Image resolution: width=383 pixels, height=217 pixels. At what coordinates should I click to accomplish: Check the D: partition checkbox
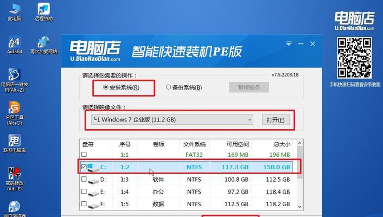pyautogui.click(x=84, y=179)
